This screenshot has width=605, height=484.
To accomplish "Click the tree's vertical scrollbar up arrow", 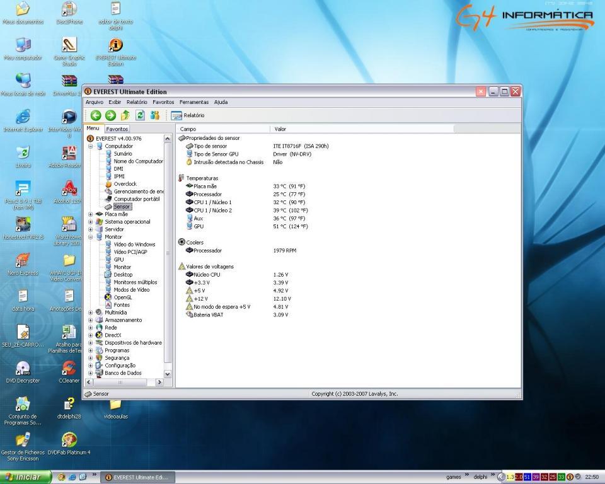I will tap(168, 139).
